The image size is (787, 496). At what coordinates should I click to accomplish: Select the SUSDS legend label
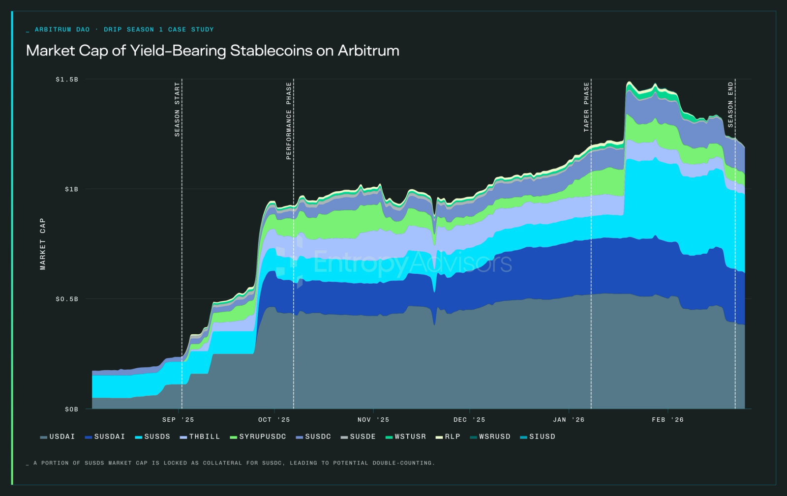pos(157,437)
